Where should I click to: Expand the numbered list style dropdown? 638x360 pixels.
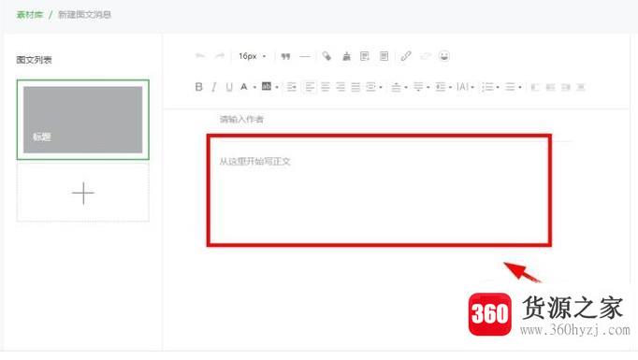[498, 87]
